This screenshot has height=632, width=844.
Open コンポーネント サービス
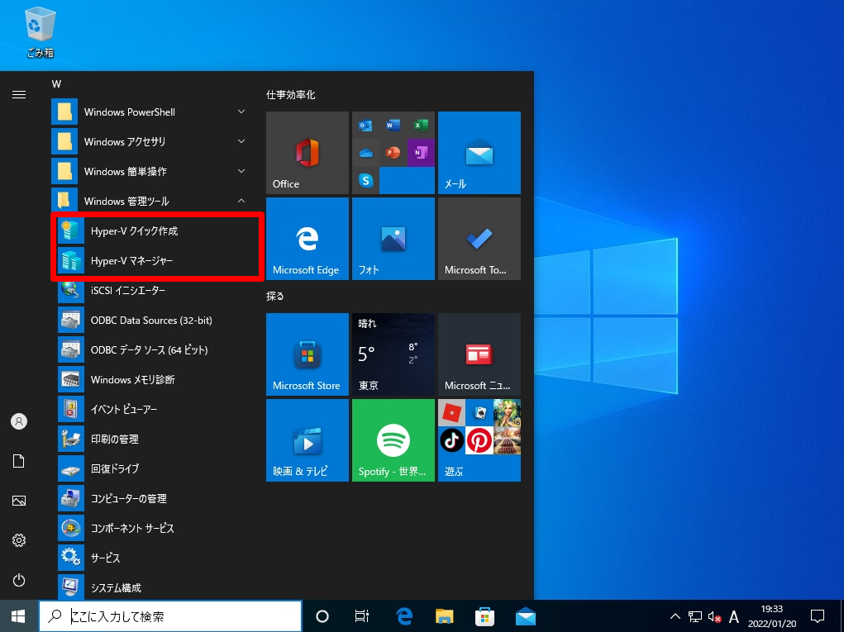click(x=156, y=528)
